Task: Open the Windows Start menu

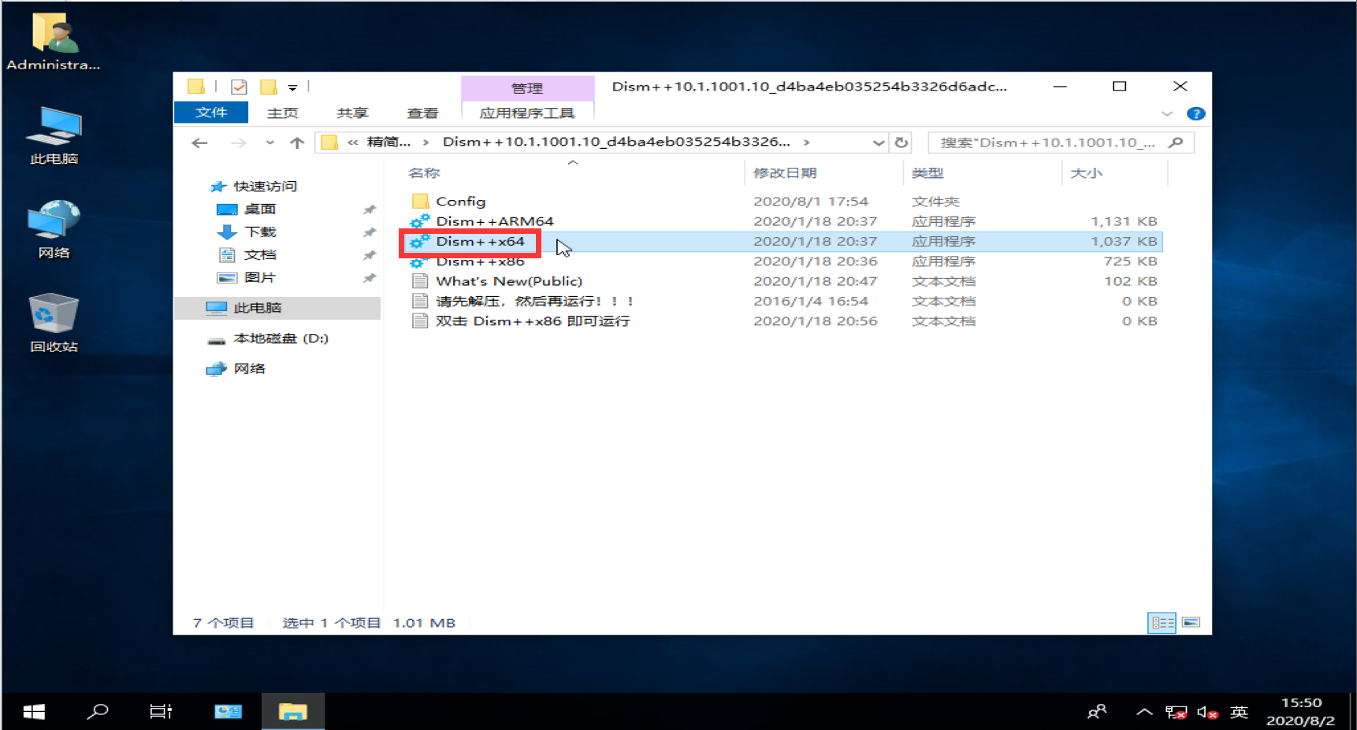Action: pos(34,712)
